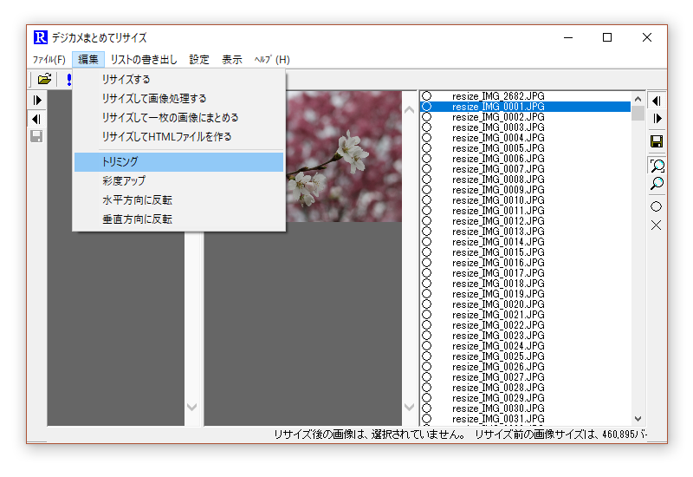
Task: Select resize_IMG_0004.JPG in list
Action: click(x=498, y=138)
